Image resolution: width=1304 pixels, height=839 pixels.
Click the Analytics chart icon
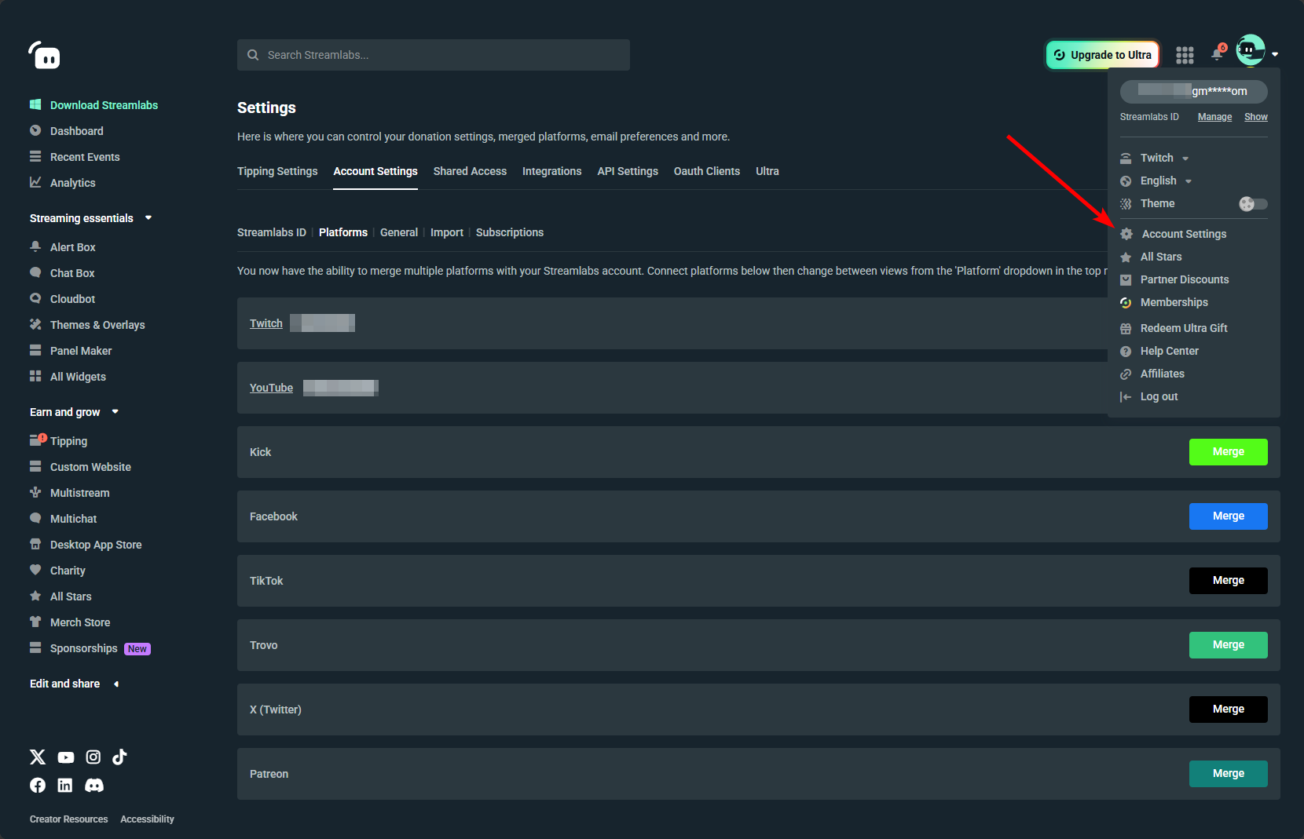tap(35, 182)
